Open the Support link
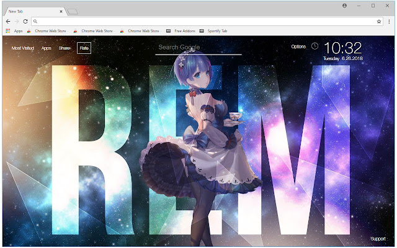Screen dimensions: 397x248 click(378, 239)
